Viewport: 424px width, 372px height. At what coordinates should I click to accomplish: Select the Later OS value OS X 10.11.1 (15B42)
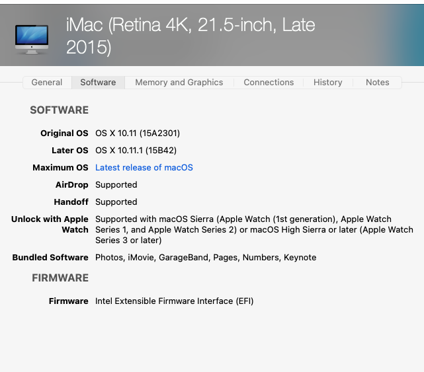(136, 151)
